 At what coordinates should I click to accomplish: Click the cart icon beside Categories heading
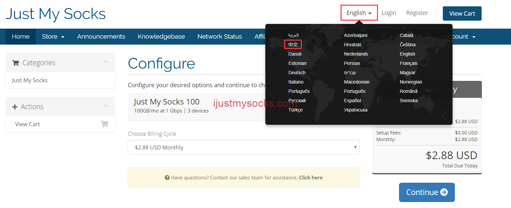click(x=15, y=63)
